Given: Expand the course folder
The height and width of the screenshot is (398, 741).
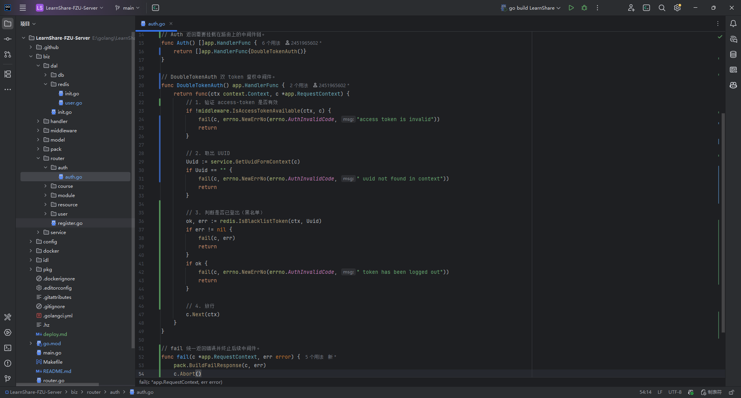Looking at the screenshot, I should click(x=46, y=186).
